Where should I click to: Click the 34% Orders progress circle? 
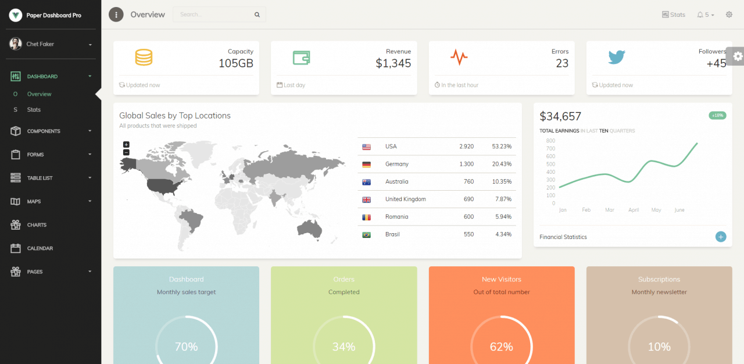coord(344,347)
